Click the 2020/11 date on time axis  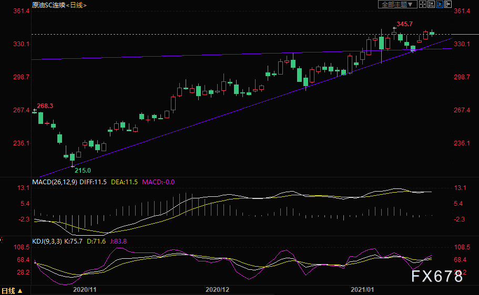85,290
